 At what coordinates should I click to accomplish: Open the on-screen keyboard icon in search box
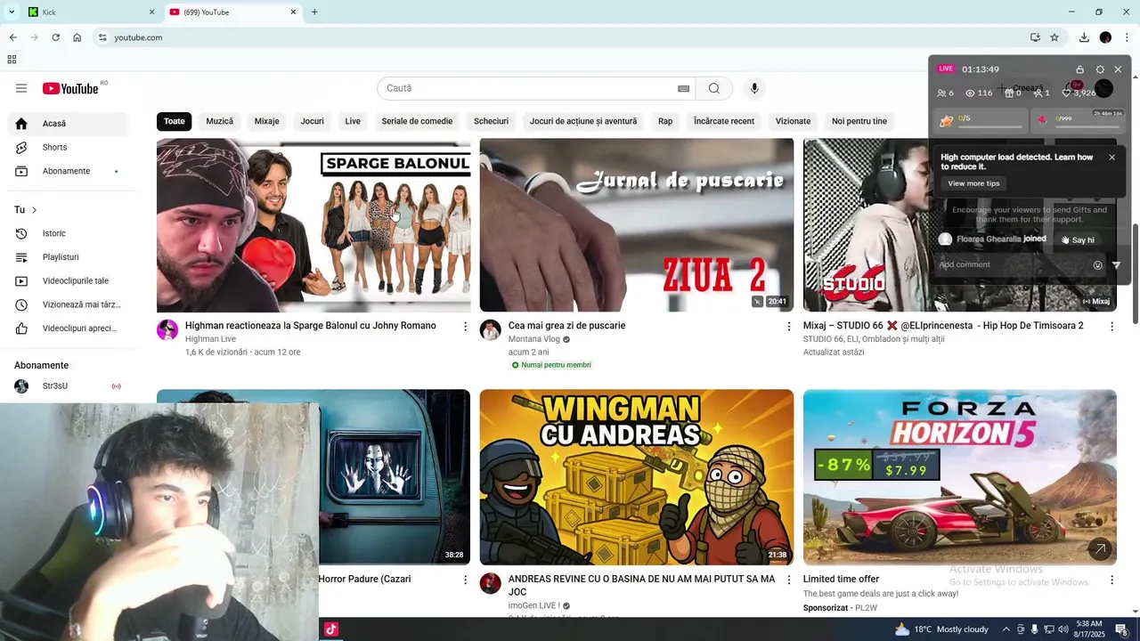click(x=683, y=88)
